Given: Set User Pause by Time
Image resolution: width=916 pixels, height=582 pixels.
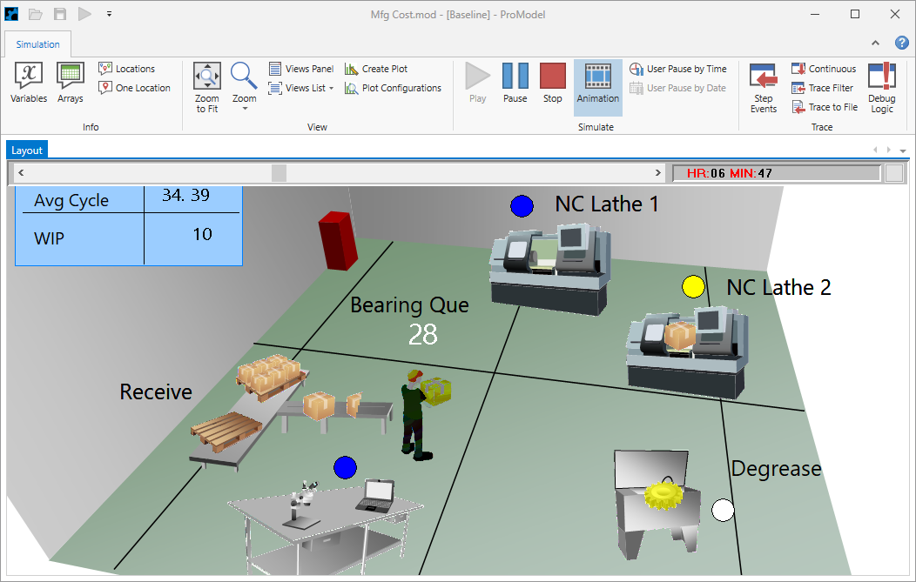Looking at the screenshot, I should tap(678, 69).
